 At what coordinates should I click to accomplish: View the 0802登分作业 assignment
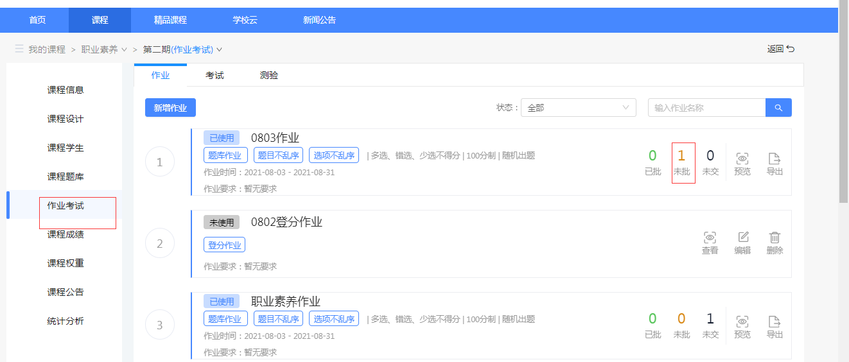pyautogui.click(x=710, y=243)
